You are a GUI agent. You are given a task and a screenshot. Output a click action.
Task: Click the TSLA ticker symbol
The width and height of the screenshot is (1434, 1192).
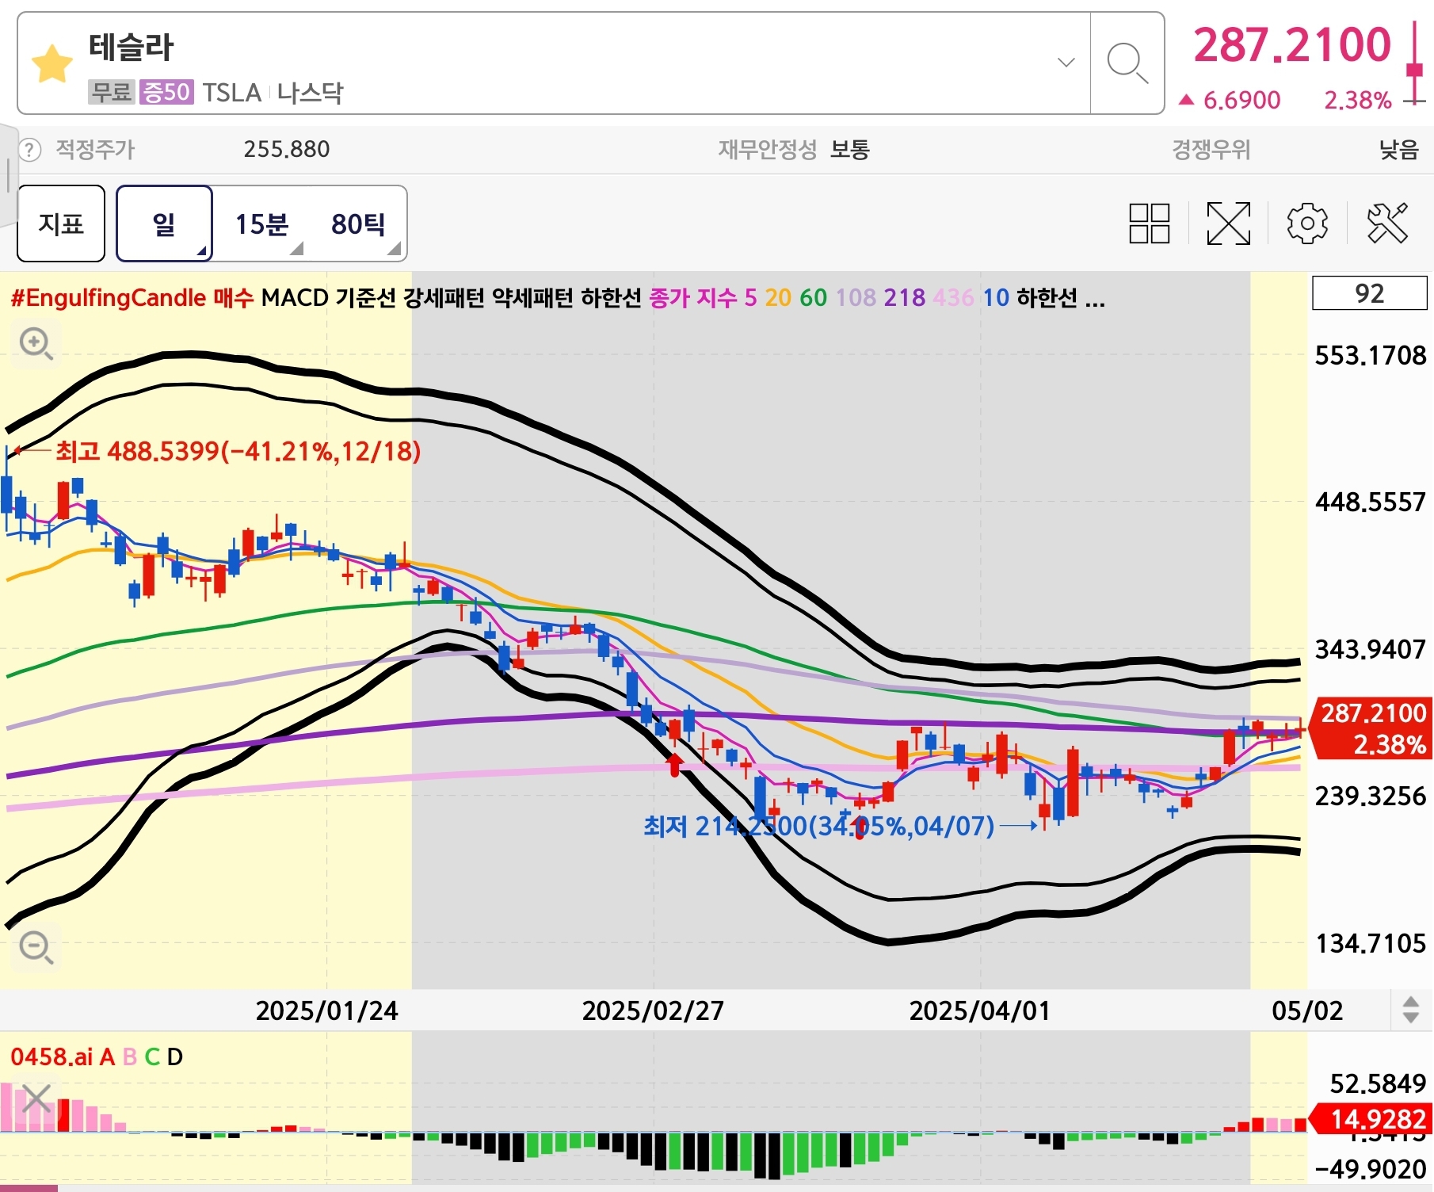[231, 93]
